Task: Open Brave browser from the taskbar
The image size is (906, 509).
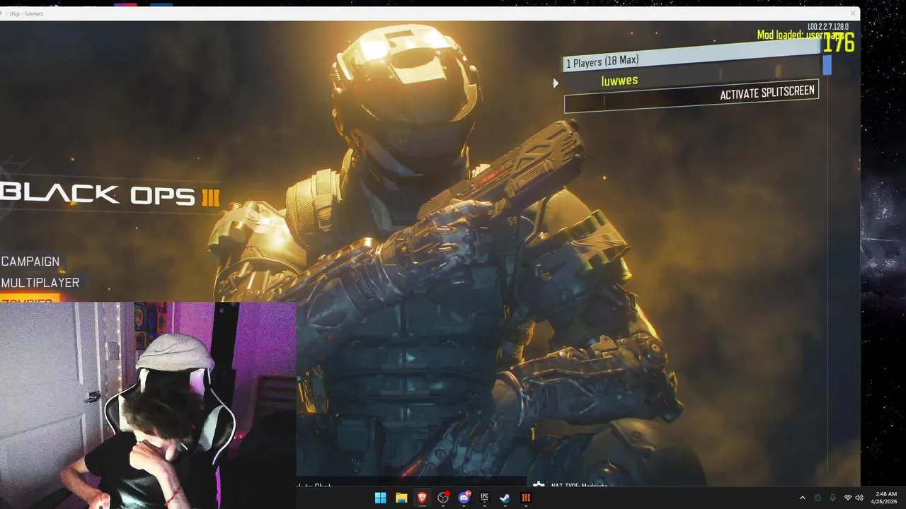Action: [x=422, y=498]
